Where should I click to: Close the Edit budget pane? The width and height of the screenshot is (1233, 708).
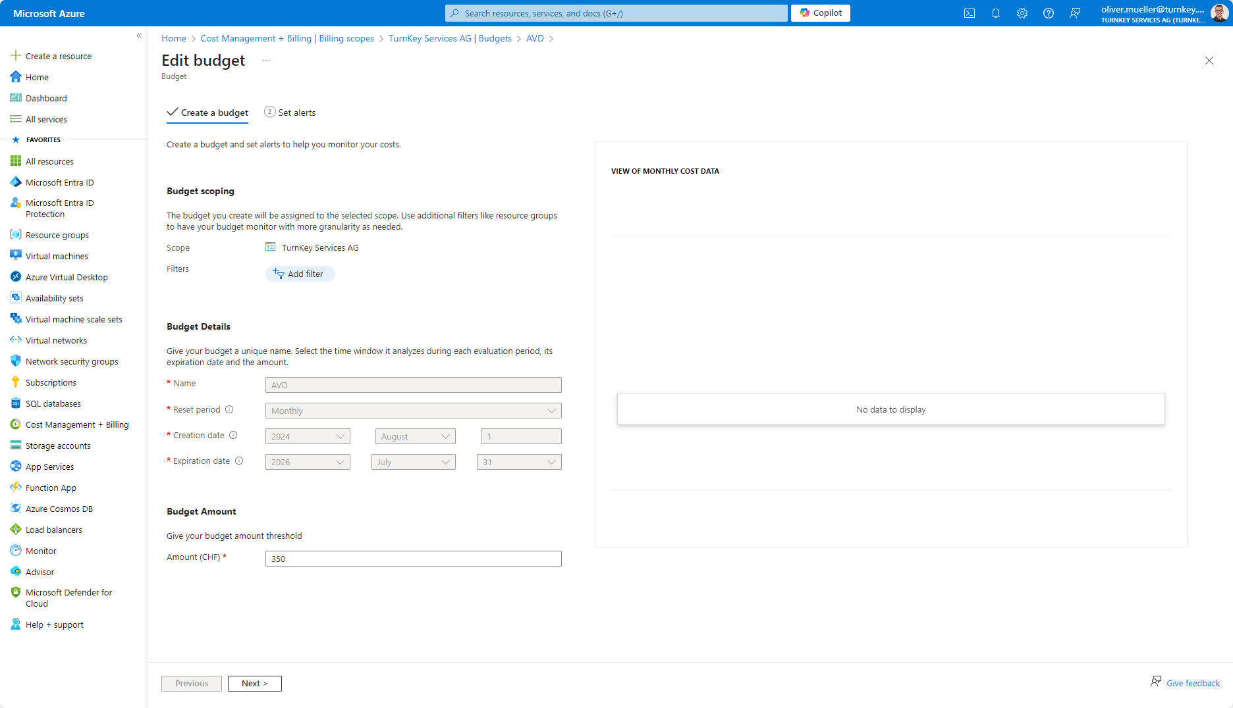(x=1209, y=61)
